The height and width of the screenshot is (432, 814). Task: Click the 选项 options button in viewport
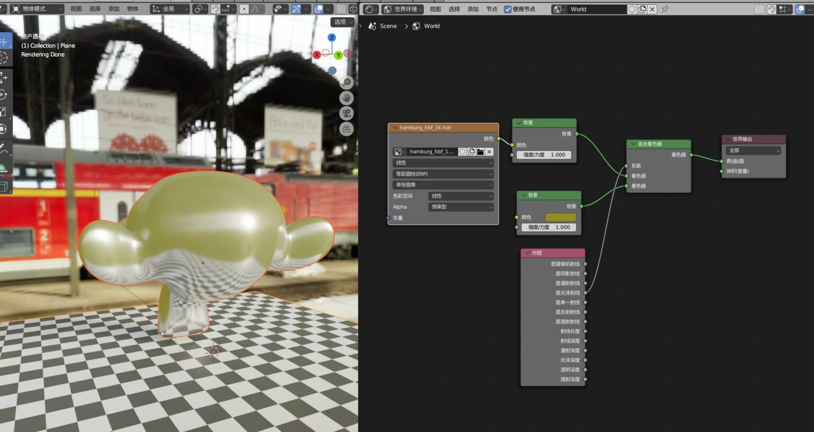343,22
